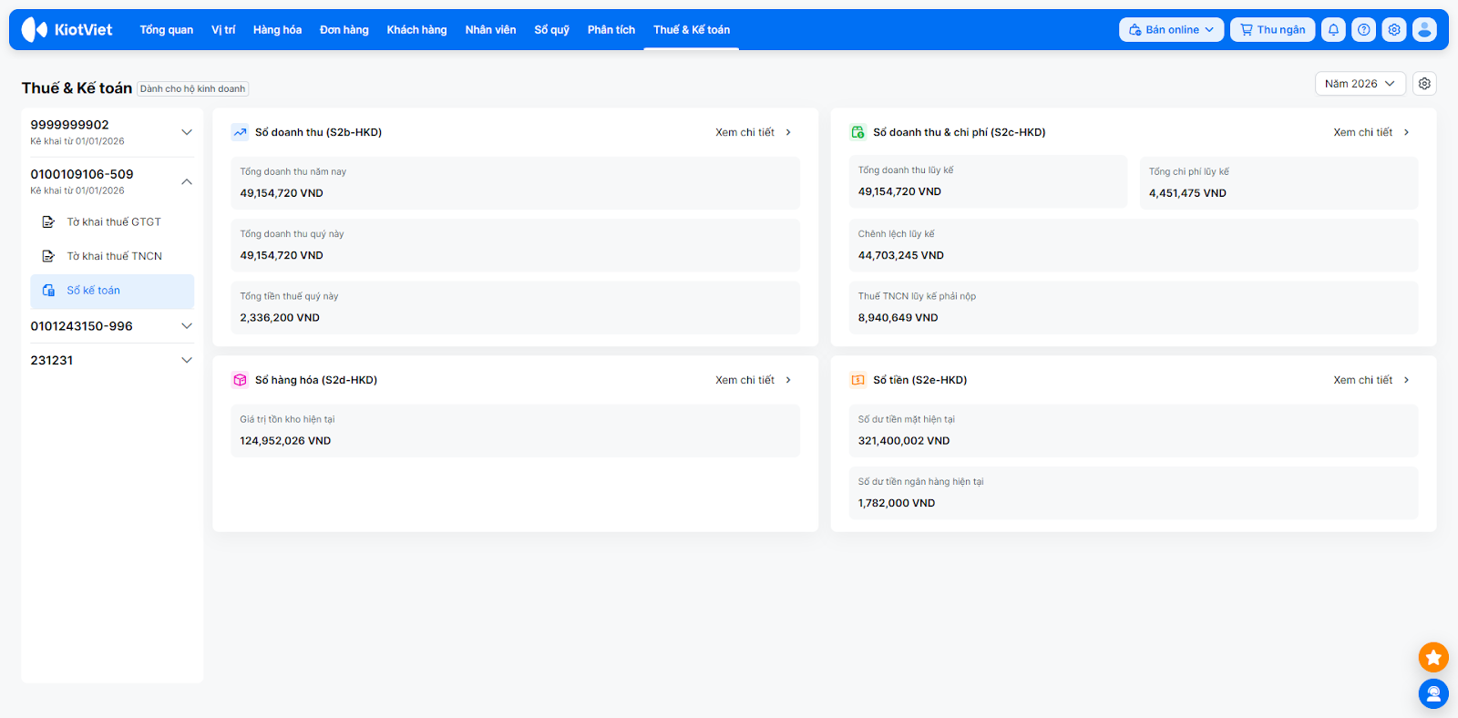Click the Tổng doanh thu quý này card
1458x718 pixels.
515,245
